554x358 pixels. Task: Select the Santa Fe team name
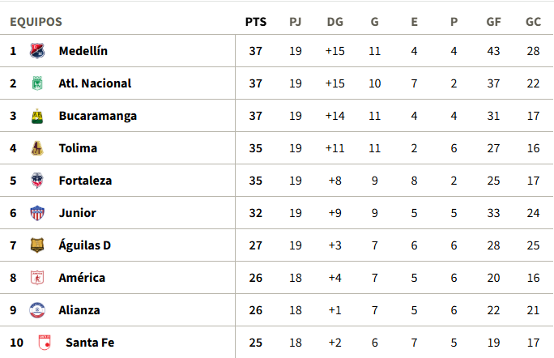(90, 343)
